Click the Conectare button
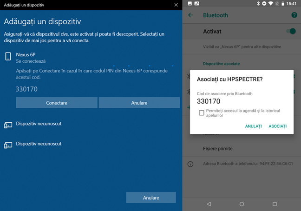 point(57,103)
